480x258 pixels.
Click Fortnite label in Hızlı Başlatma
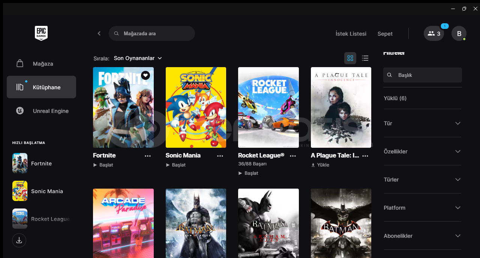pyautogui.click(x=42, y=163)
